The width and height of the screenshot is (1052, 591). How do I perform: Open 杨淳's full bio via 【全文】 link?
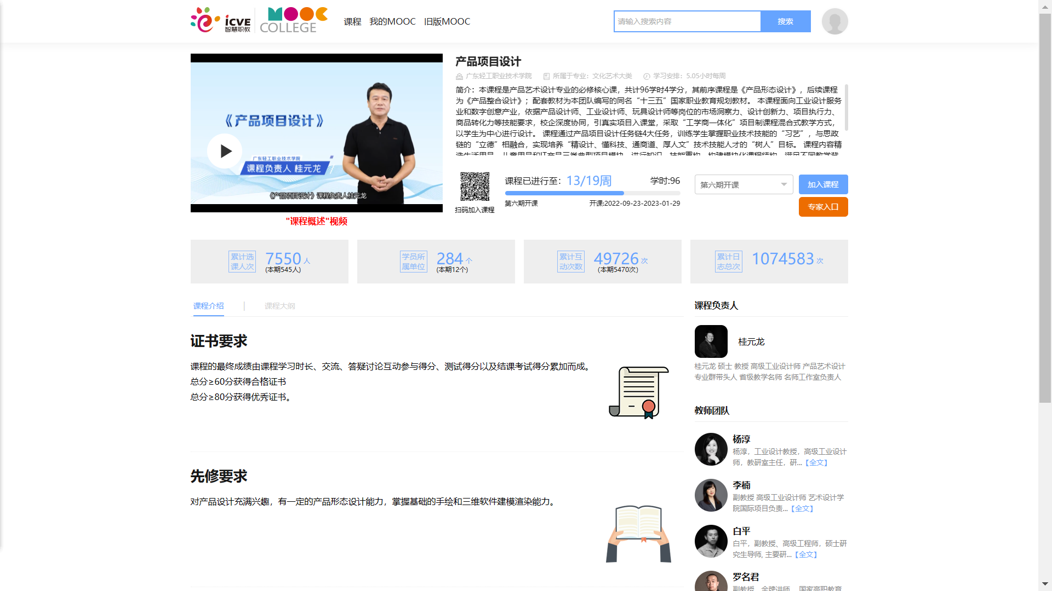pyautogui.click(x=815, y=462)
